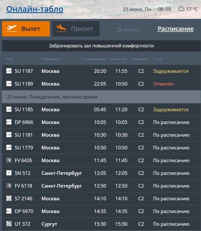Click the Статус column header
The height and width of the screenshot is (231, 201).
click(x=158, y=59)
